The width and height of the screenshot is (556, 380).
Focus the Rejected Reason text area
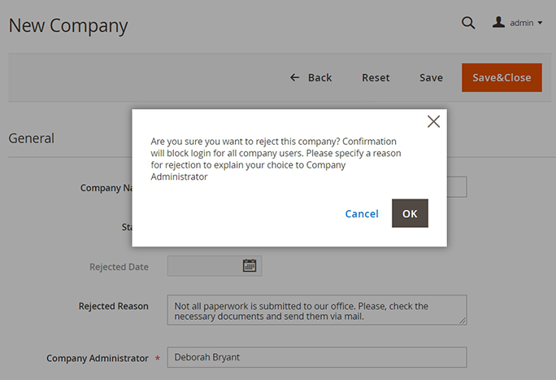coord(316,310)
